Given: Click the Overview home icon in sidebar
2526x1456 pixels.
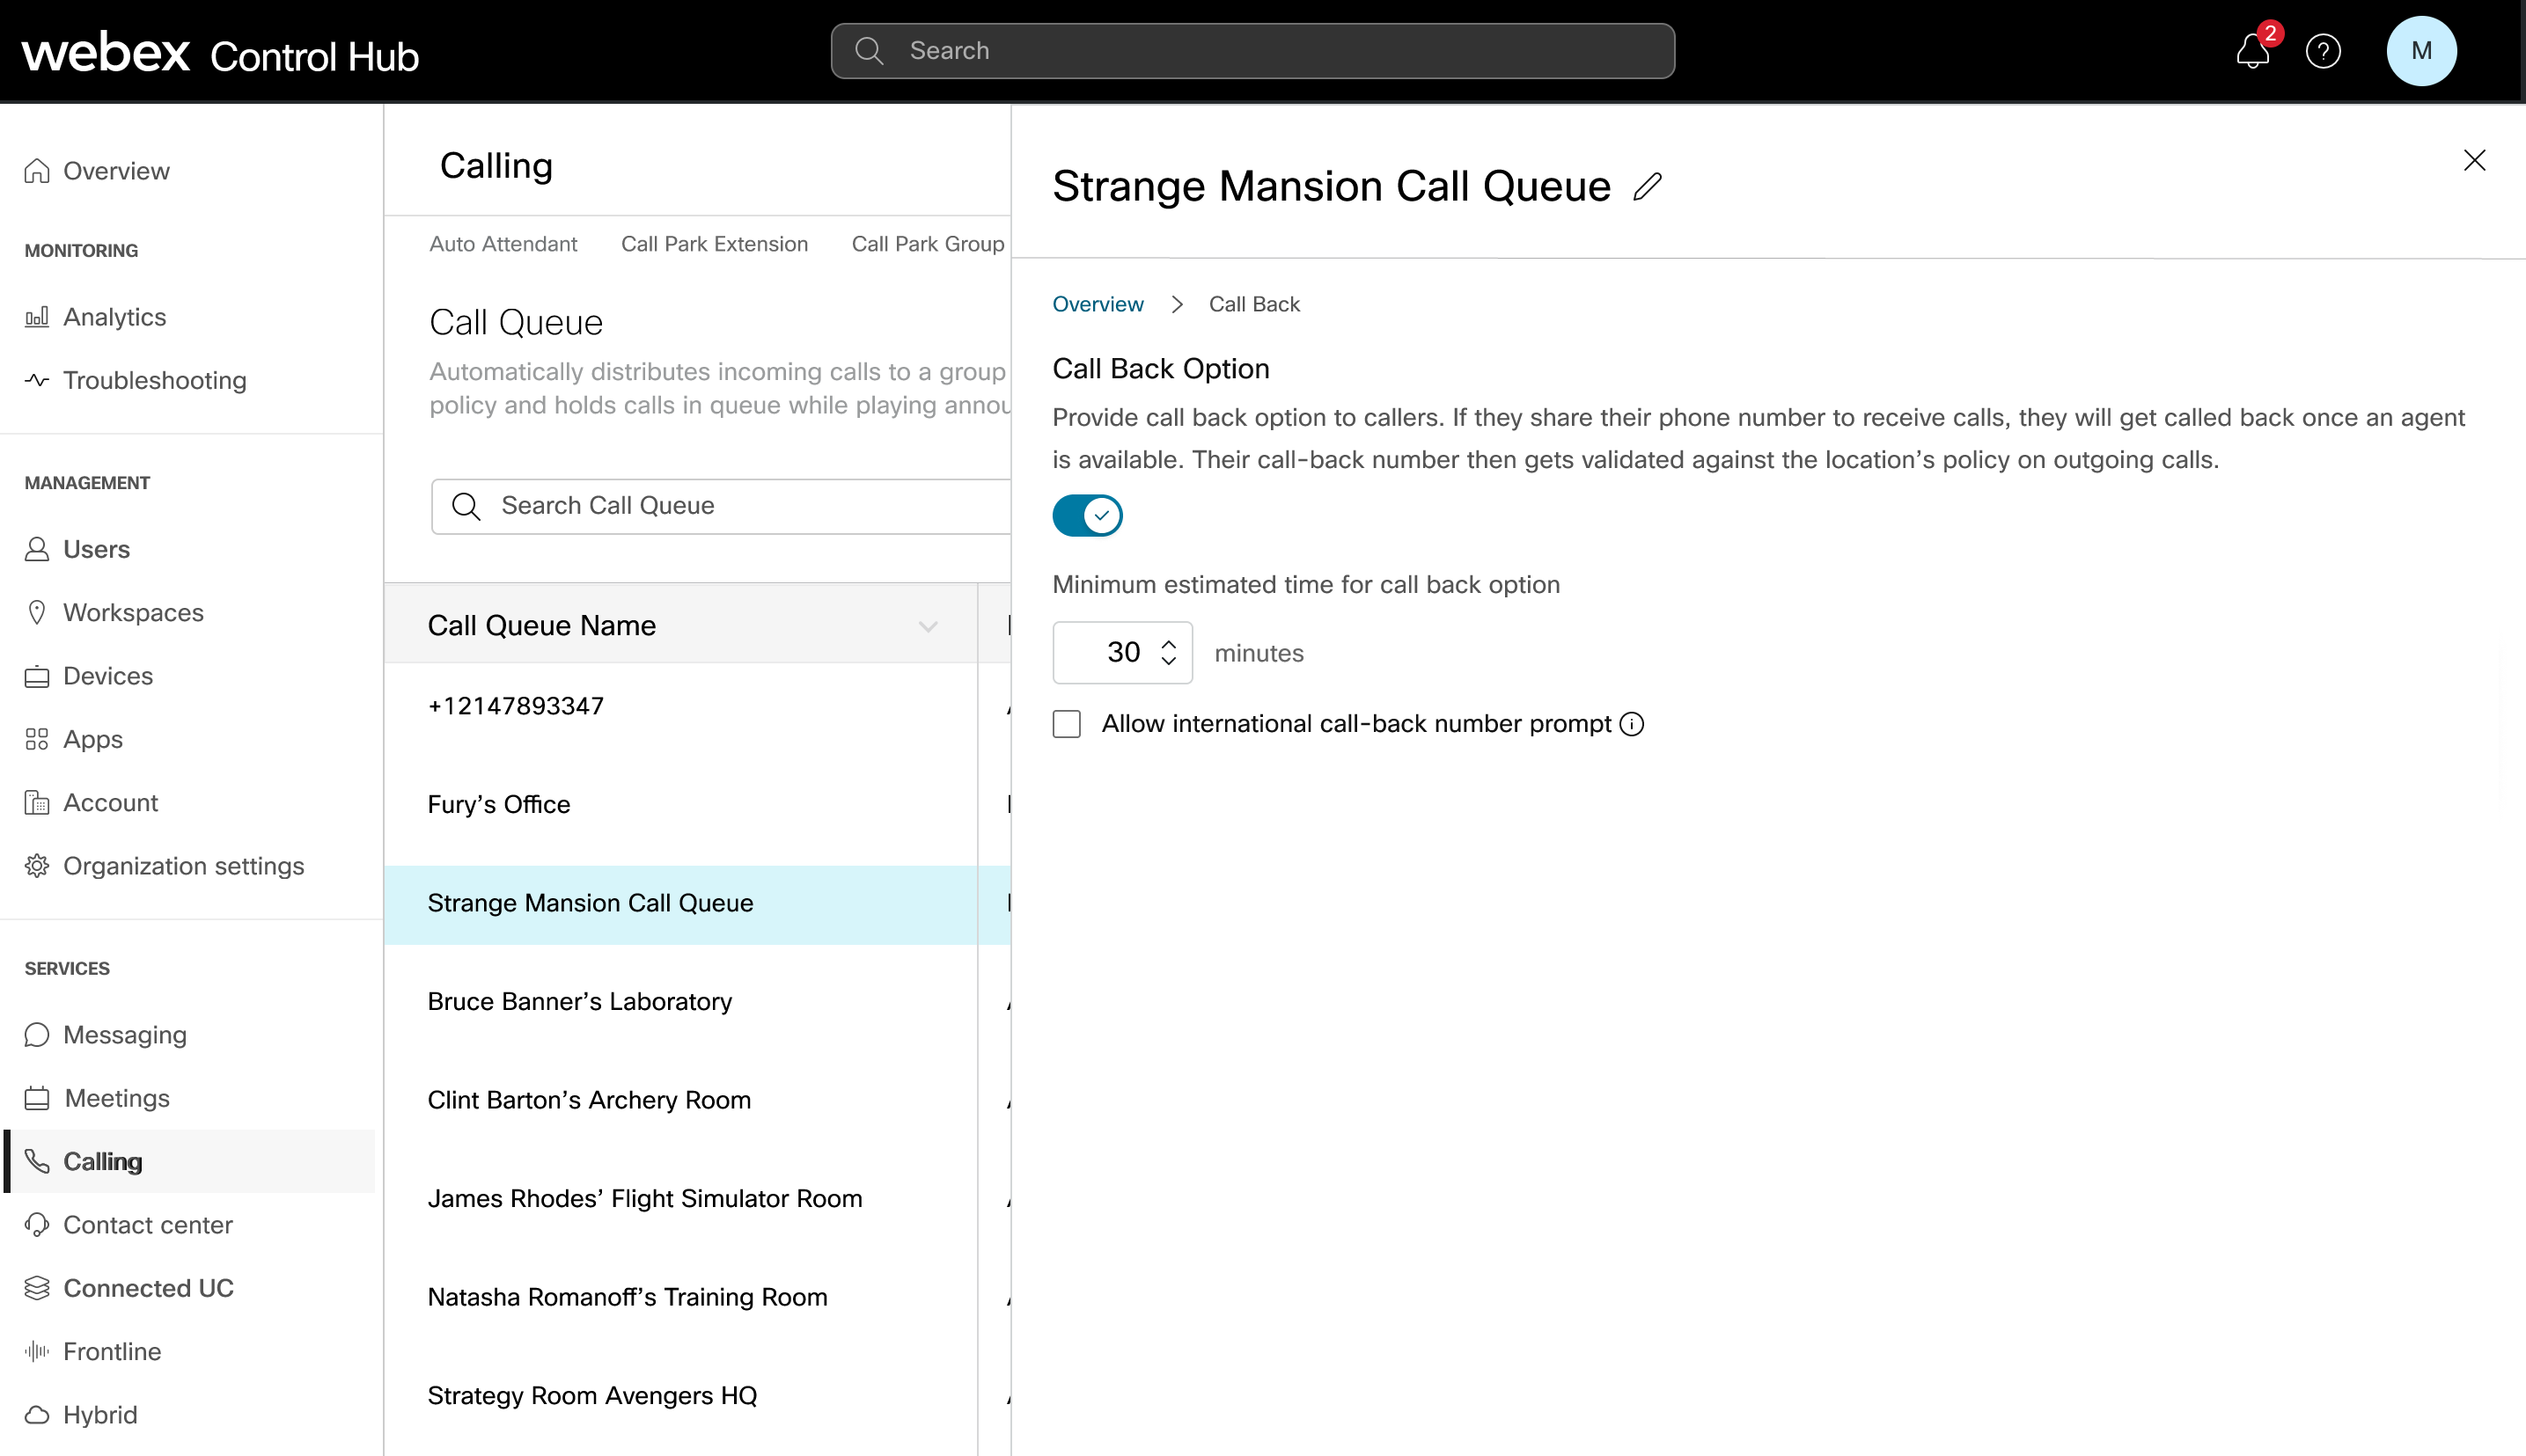Looking at the screenshot, I should tap(37, 171).
